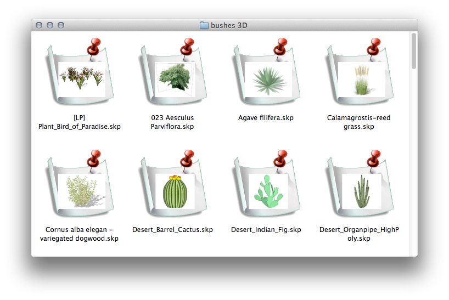
Task: Select the Calamagrostis-reed grass.skp icon
Action: (x=359, y=71)
